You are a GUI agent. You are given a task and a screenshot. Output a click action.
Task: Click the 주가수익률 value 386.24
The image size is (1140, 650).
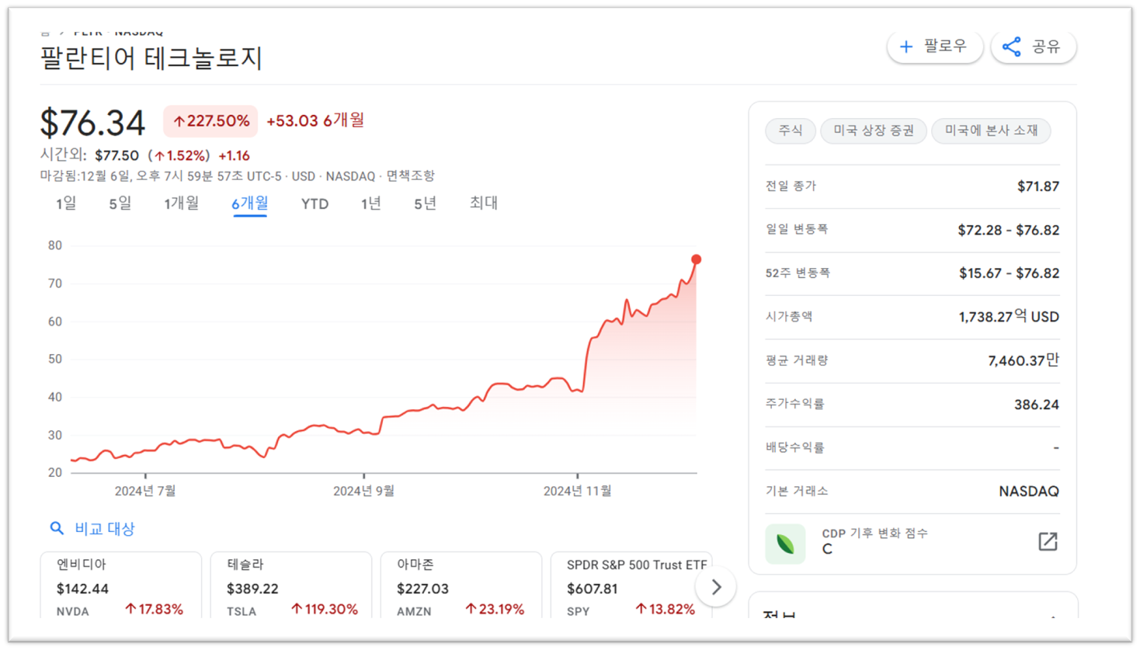coord(1037,405)
